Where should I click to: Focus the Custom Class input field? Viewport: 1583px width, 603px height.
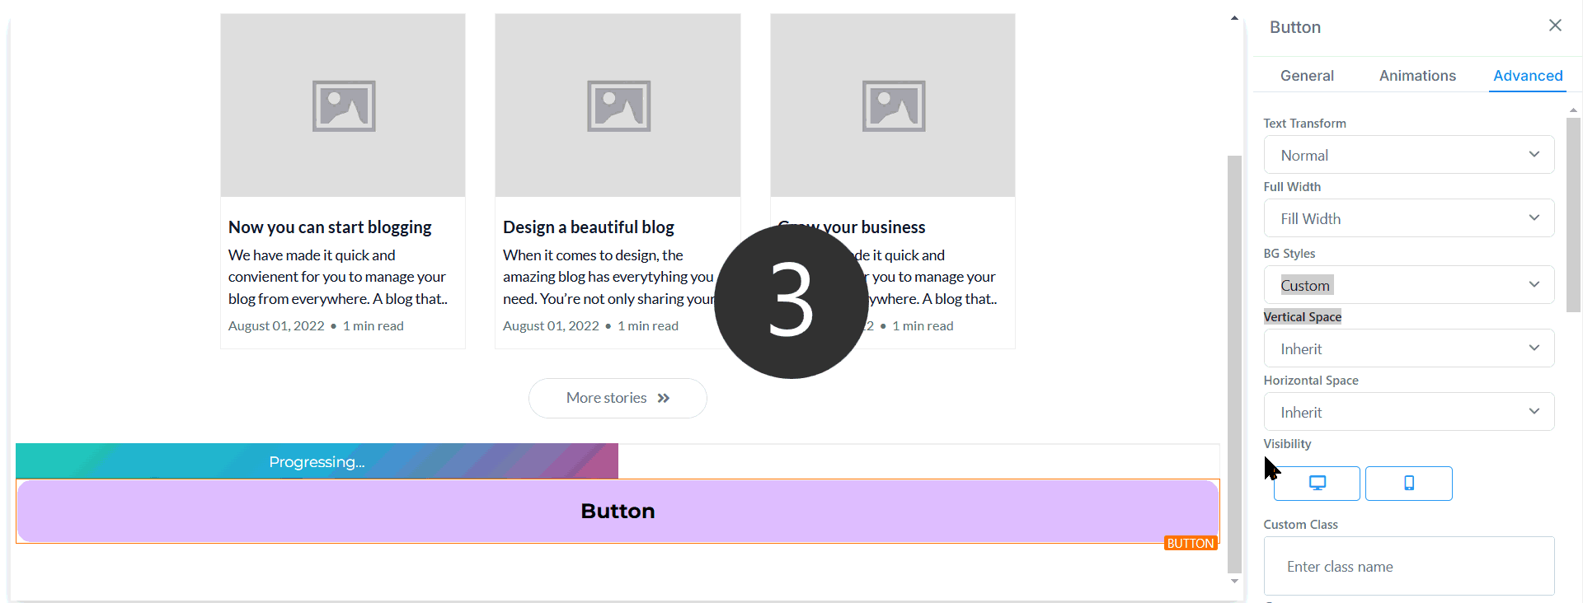pos(1408,567)
